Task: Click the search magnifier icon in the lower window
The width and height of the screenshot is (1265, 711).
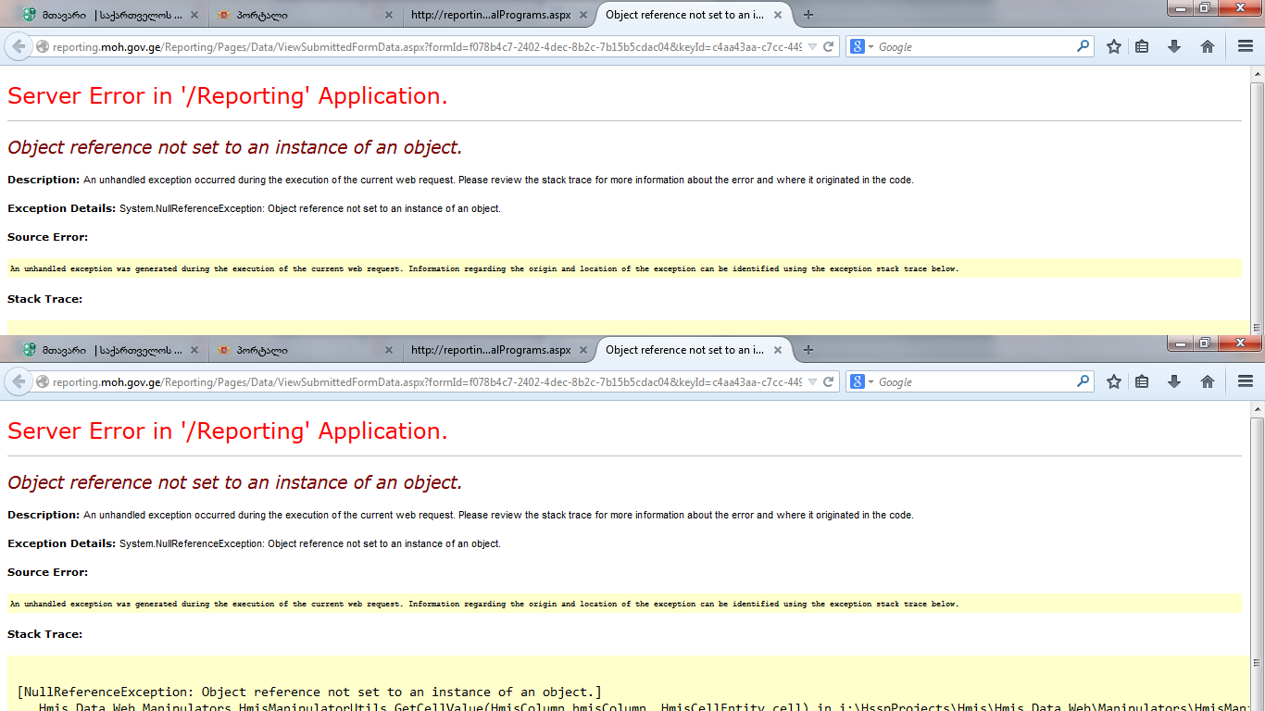Action: (x=1083, y=380)
